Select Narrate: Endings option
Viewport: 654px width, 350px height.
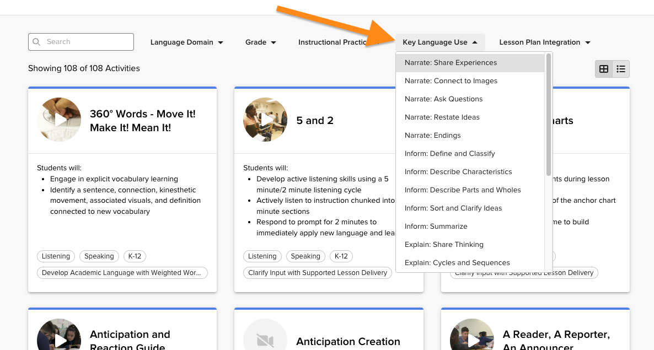tap(470, 136)
